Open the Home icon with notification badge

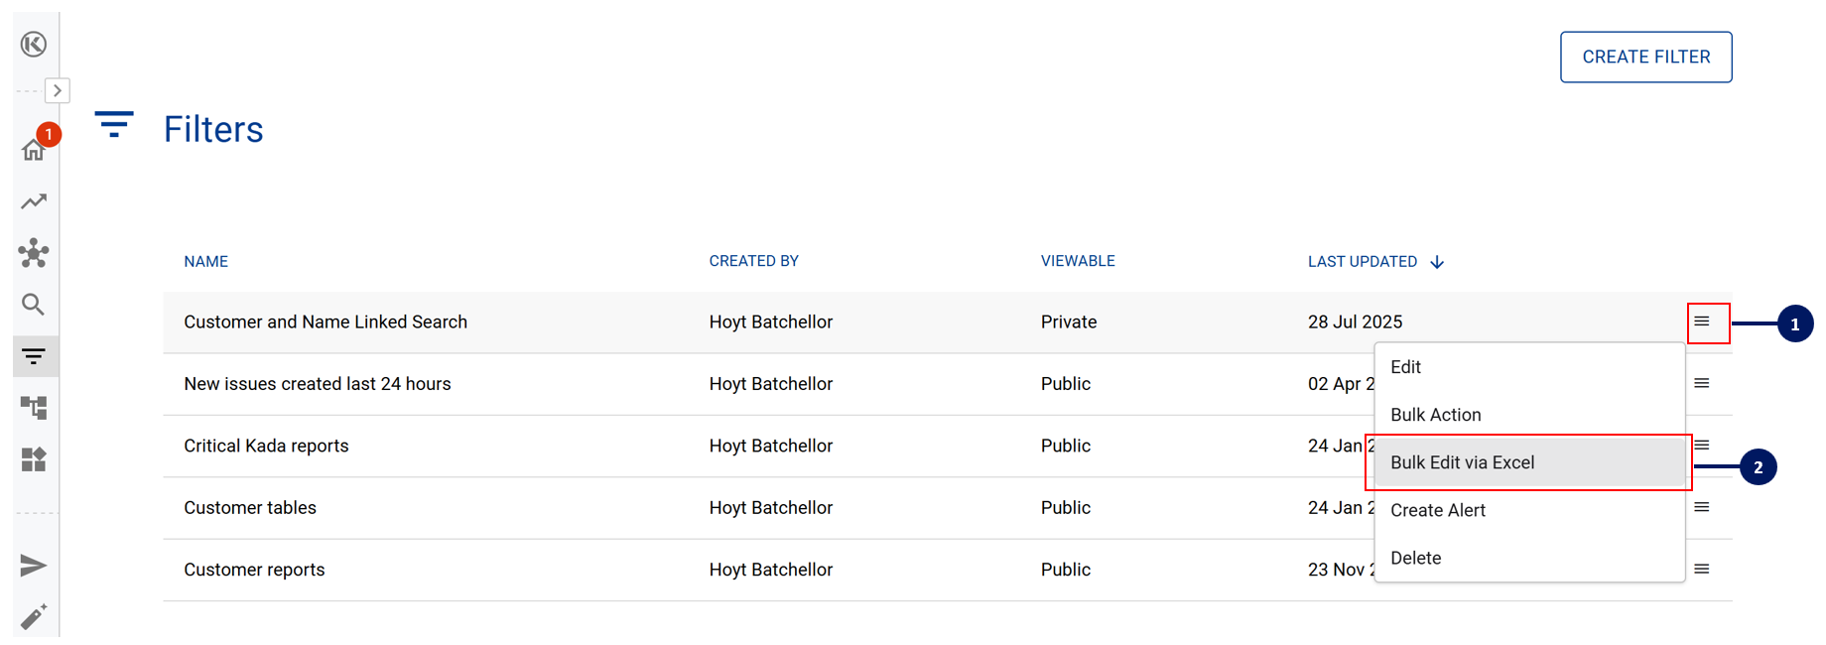point(34,150)
